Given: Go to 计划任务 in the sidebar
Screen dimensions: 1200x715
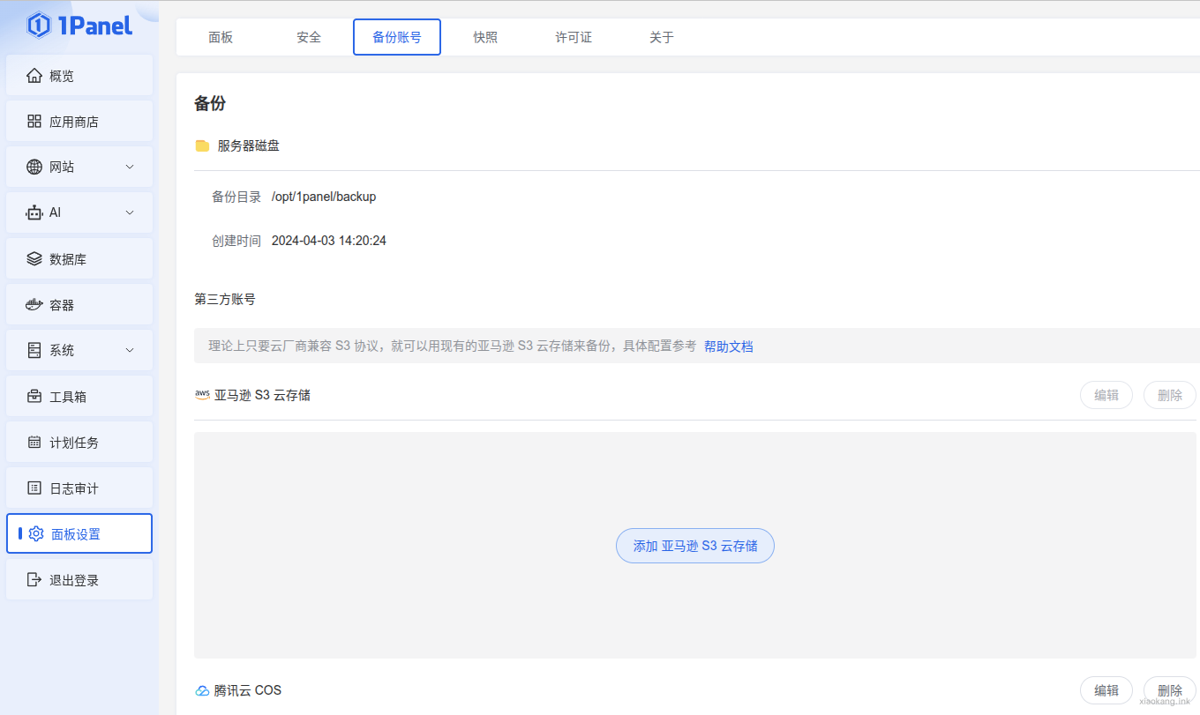Looking at the screenshot, I should 79,443.
